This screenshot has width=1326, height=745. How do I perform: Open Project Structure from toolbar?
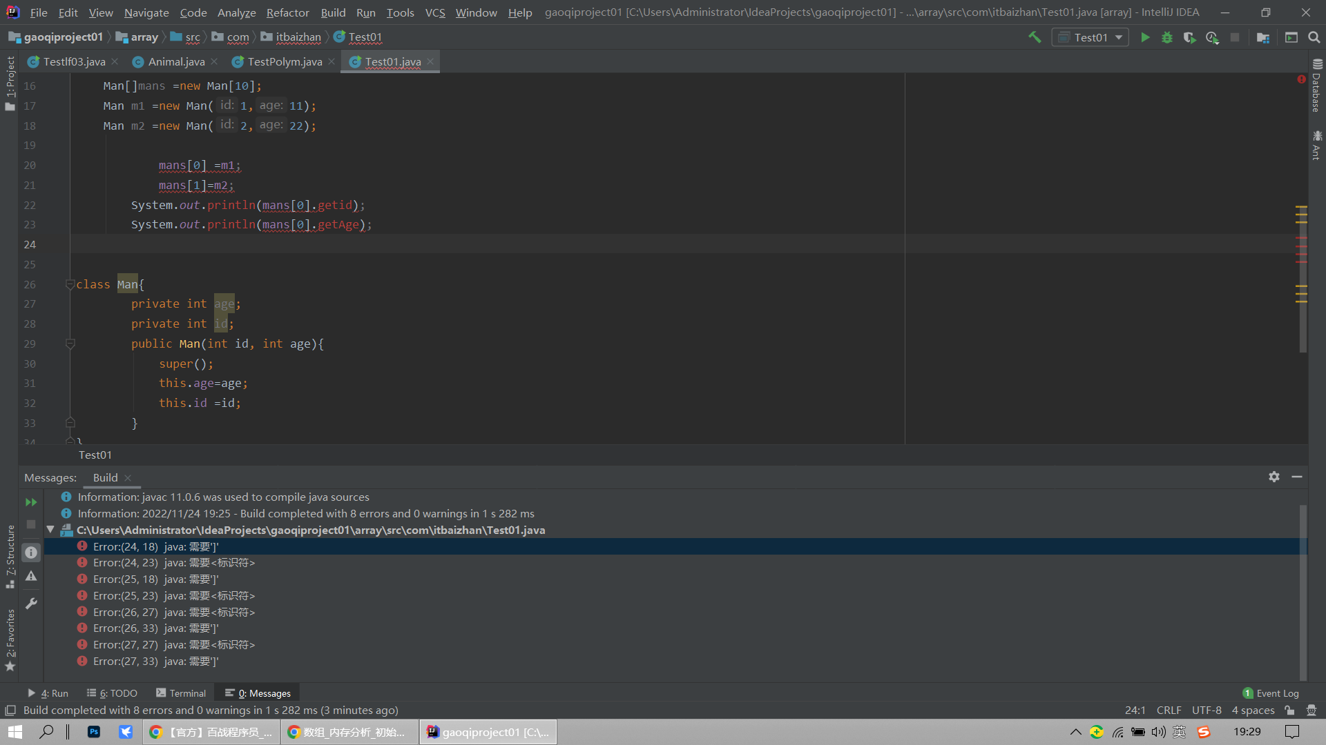pos(1263,37)
